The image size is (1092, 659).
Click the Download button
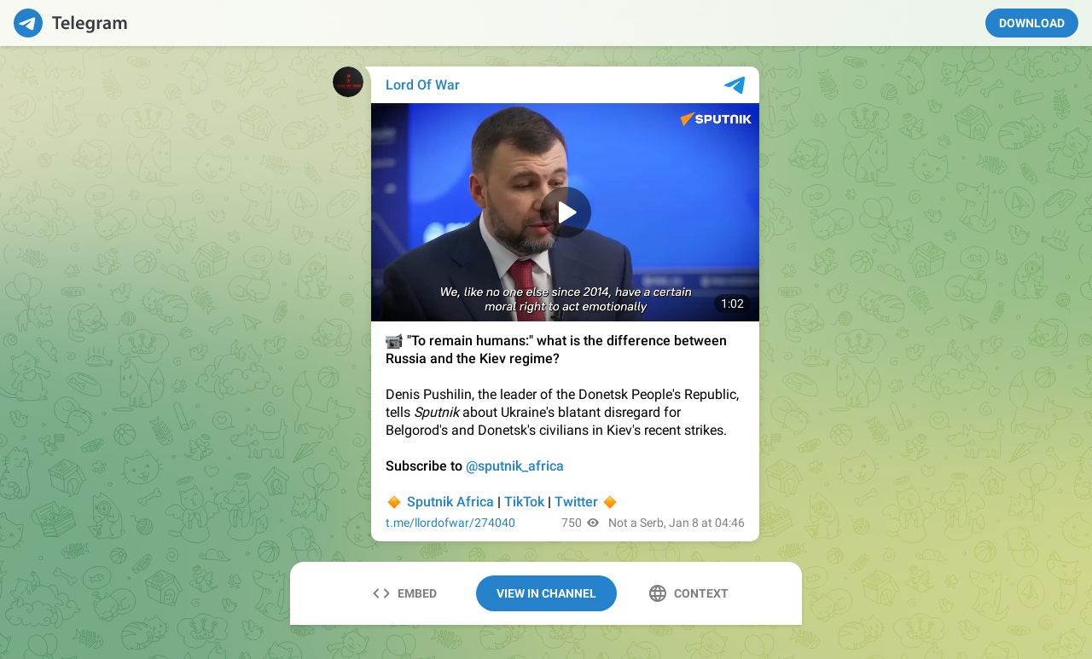(1031, 23)
